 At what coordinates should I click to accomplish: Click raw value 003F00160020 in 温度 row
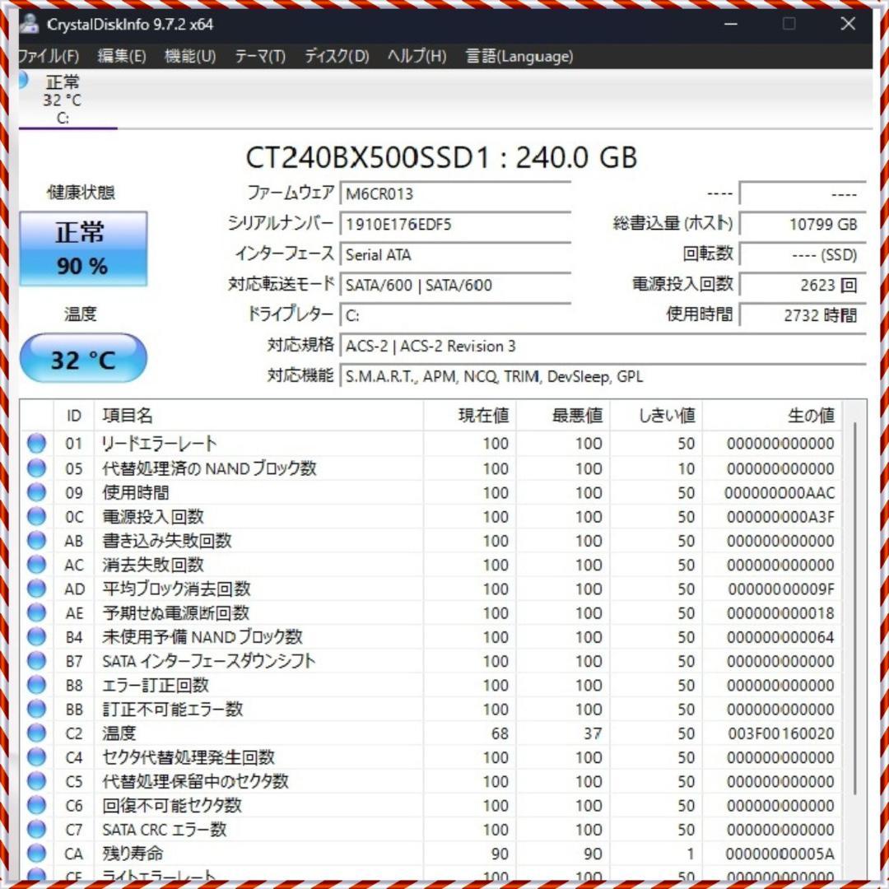780,733
